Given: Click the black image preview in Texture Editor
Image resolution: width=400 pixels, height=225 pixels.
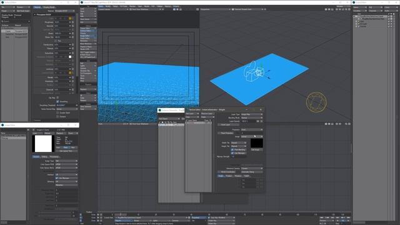Looking at the screenshot, I should pos(257,143).
